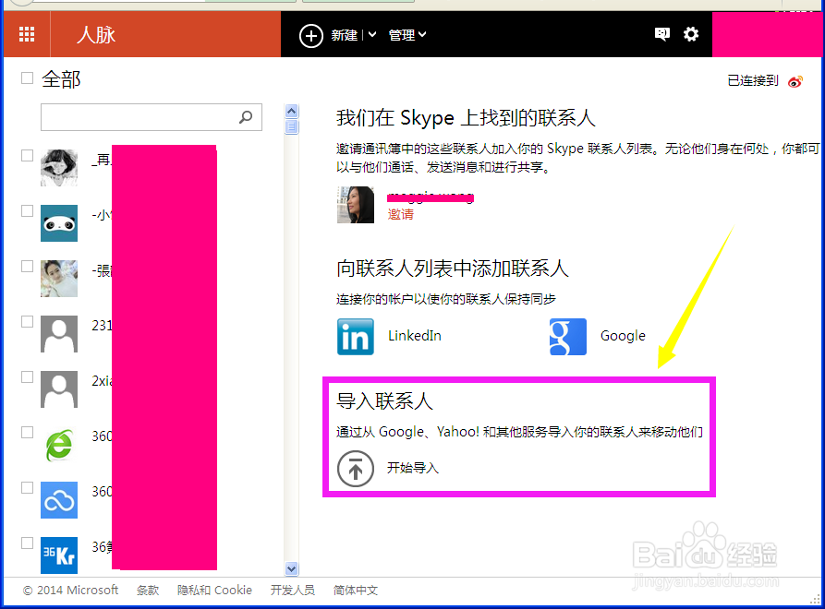The image size is (825, 609).
Task: Click inside the contacts search input field
Action: click(x=139, y=117)
